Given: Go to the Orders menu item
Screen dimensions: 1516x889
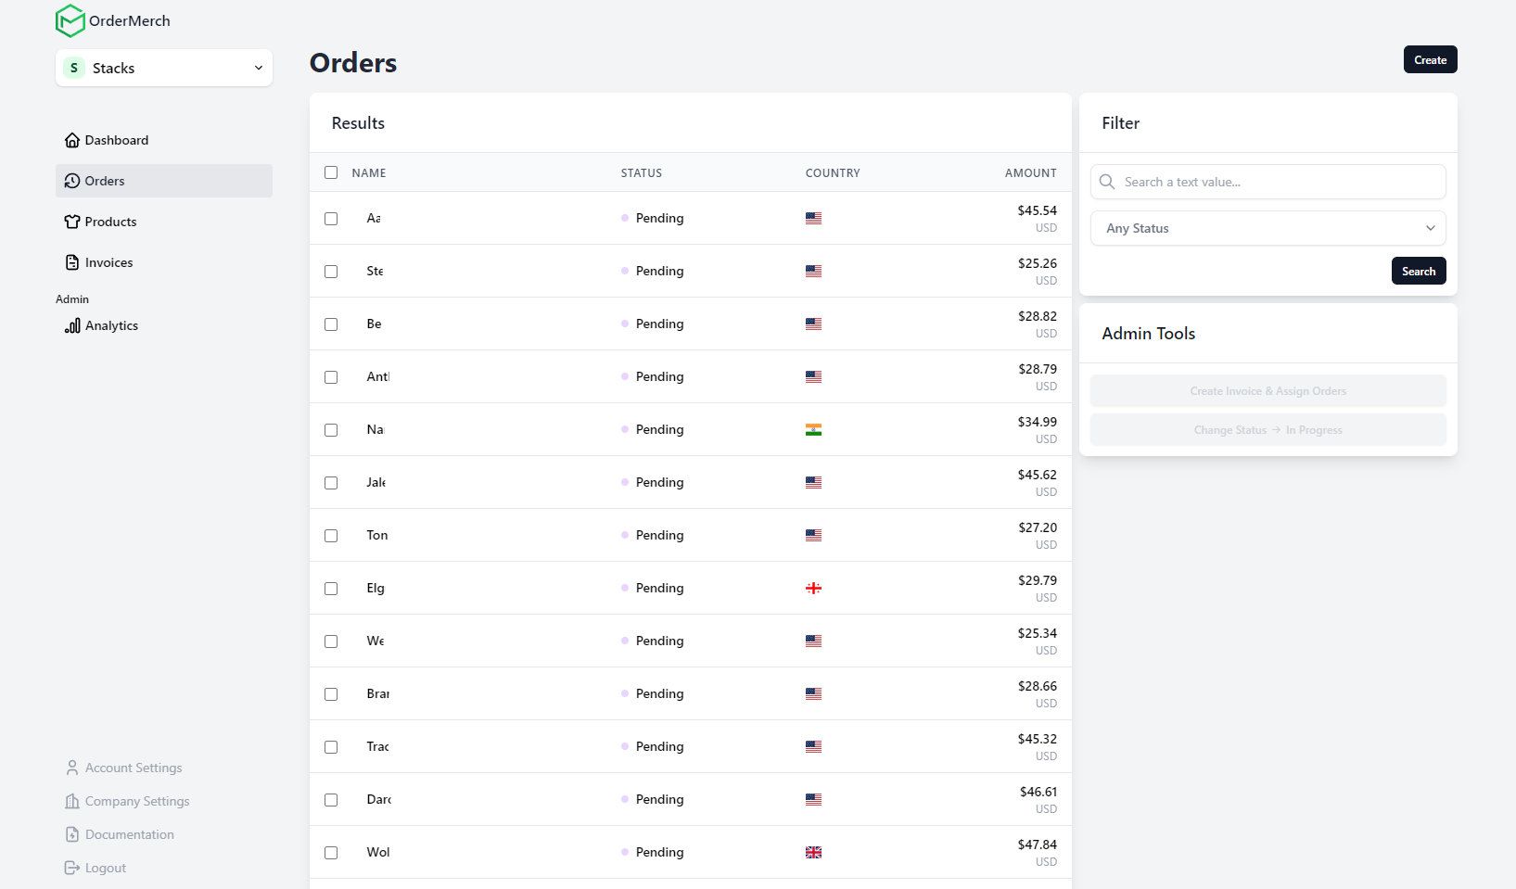Looking at the screenshot, I should 105,181.
